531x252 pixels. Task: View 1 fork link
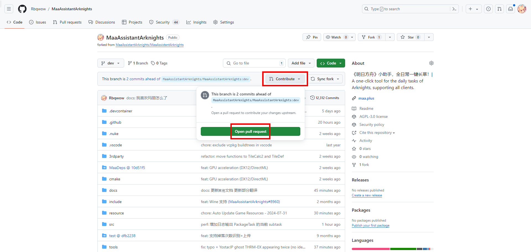click(x=361, y=165)
